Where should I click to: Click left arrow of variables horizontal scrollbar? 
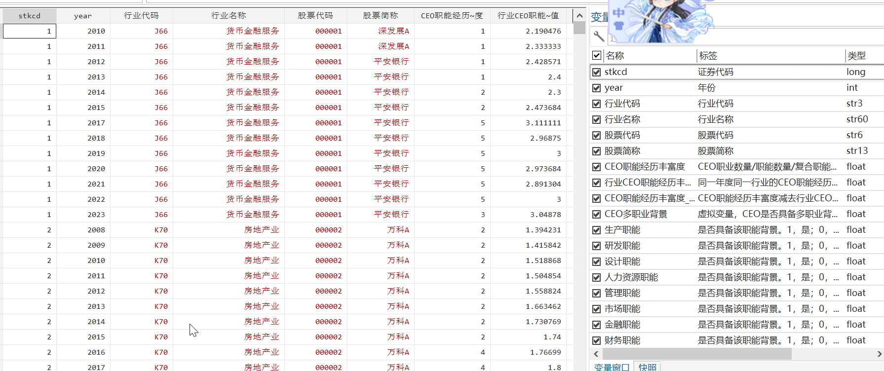click(x=596, y=354)
